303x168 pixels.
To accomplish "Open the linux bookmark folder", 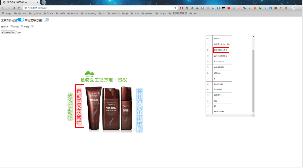I will coord(48,13).
